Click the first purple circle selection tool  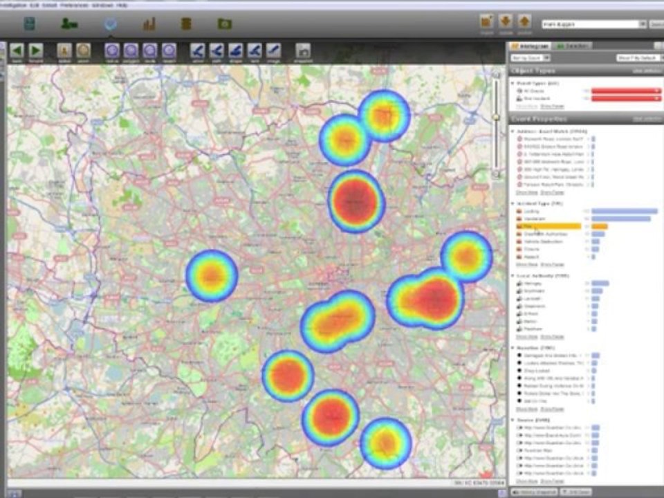[x=112, y=50]
